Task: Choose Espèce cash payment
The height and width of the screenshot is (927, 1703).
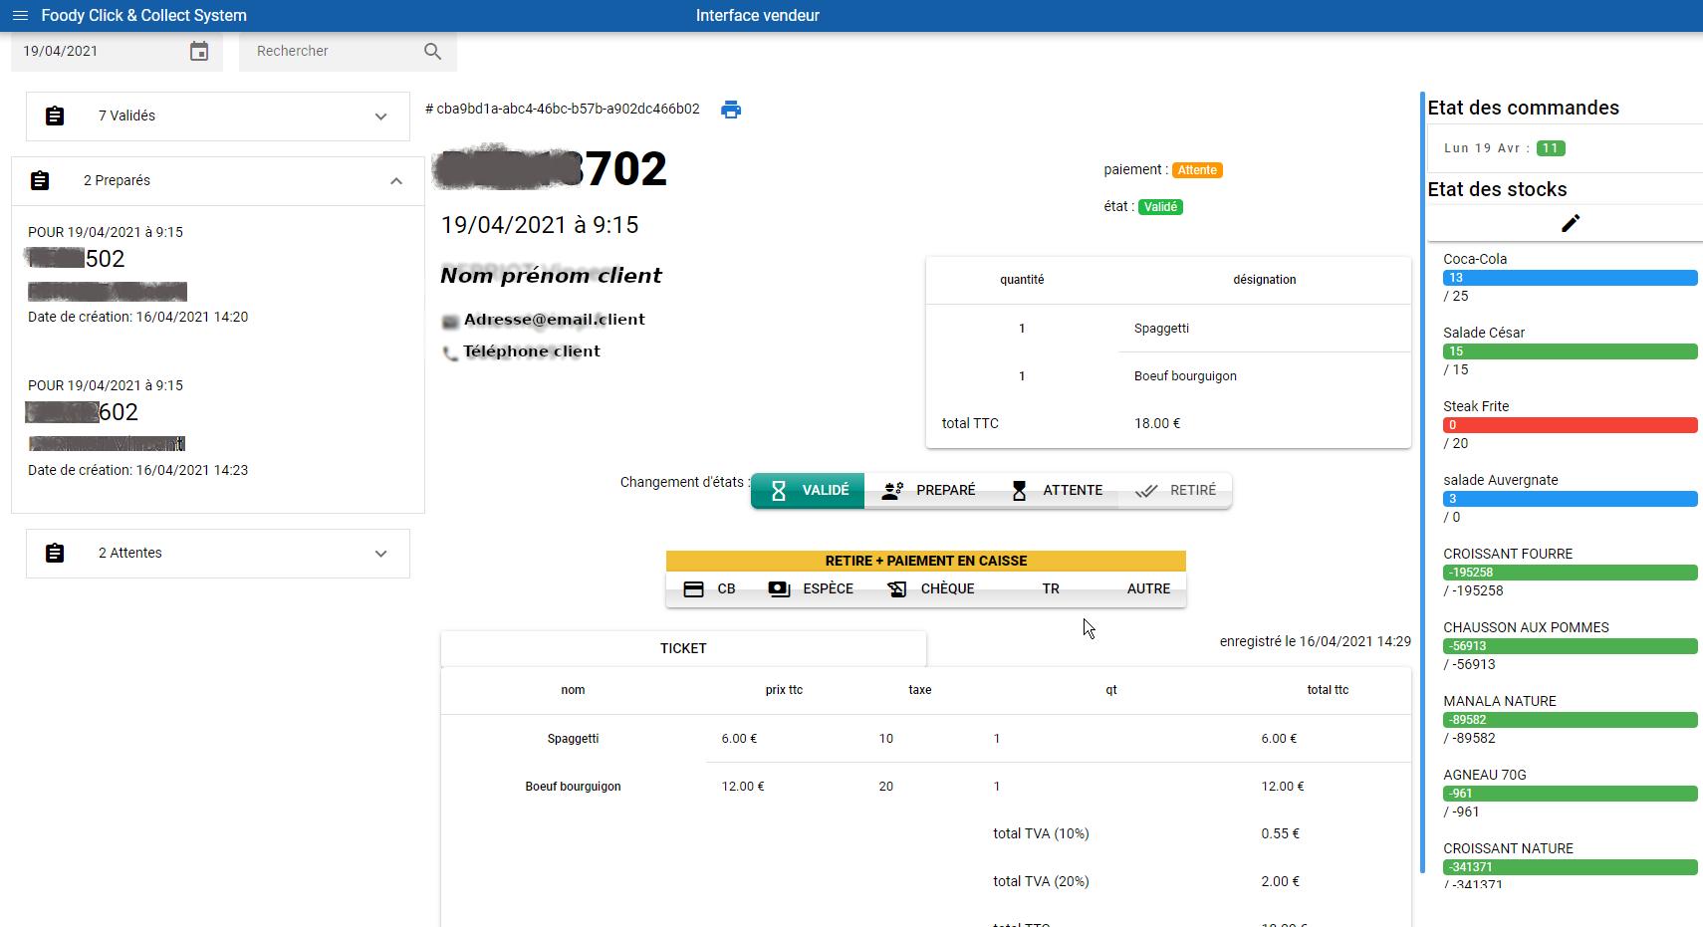Action: click(811, 589)
